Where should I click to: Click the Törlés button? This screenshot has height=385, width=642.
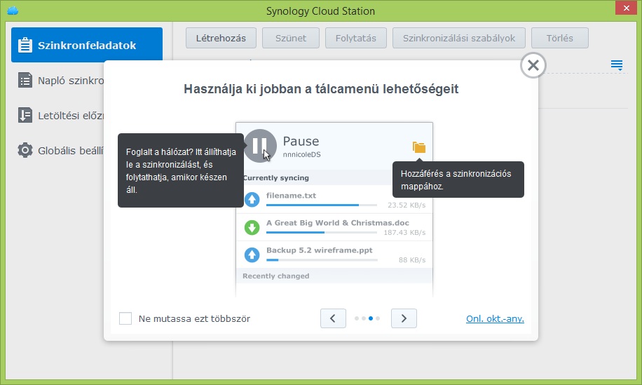[560, 38]
